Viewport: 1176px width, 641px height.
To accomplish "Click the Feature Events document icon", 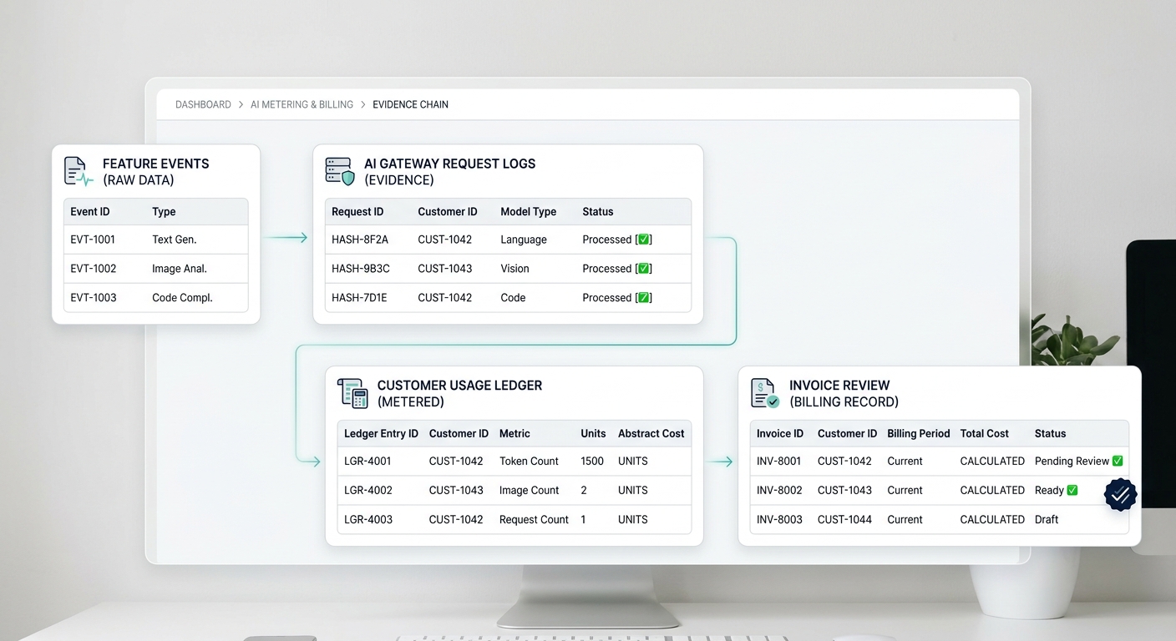I will [x=79, y=171].
